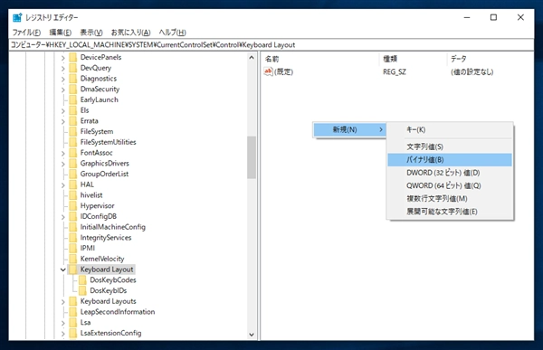Choose 展開可能な文字列値(E) from the submenu
This screenshot has width=543, height=350.
click(x=450, y=212)
